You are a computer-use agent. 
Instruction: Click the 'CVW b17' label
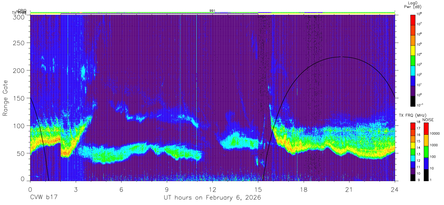[44, 198]
